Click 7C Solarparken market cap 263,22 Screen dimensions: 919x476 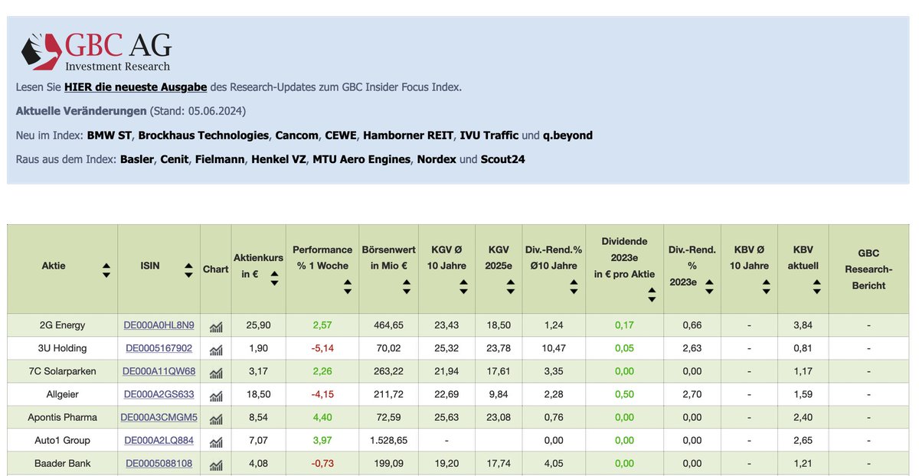pyautogui.click(x=389, y=371)
